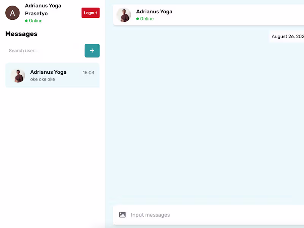304x228 pixels.
Task: Click the Online label in the chat header
Action: point(147,19)
